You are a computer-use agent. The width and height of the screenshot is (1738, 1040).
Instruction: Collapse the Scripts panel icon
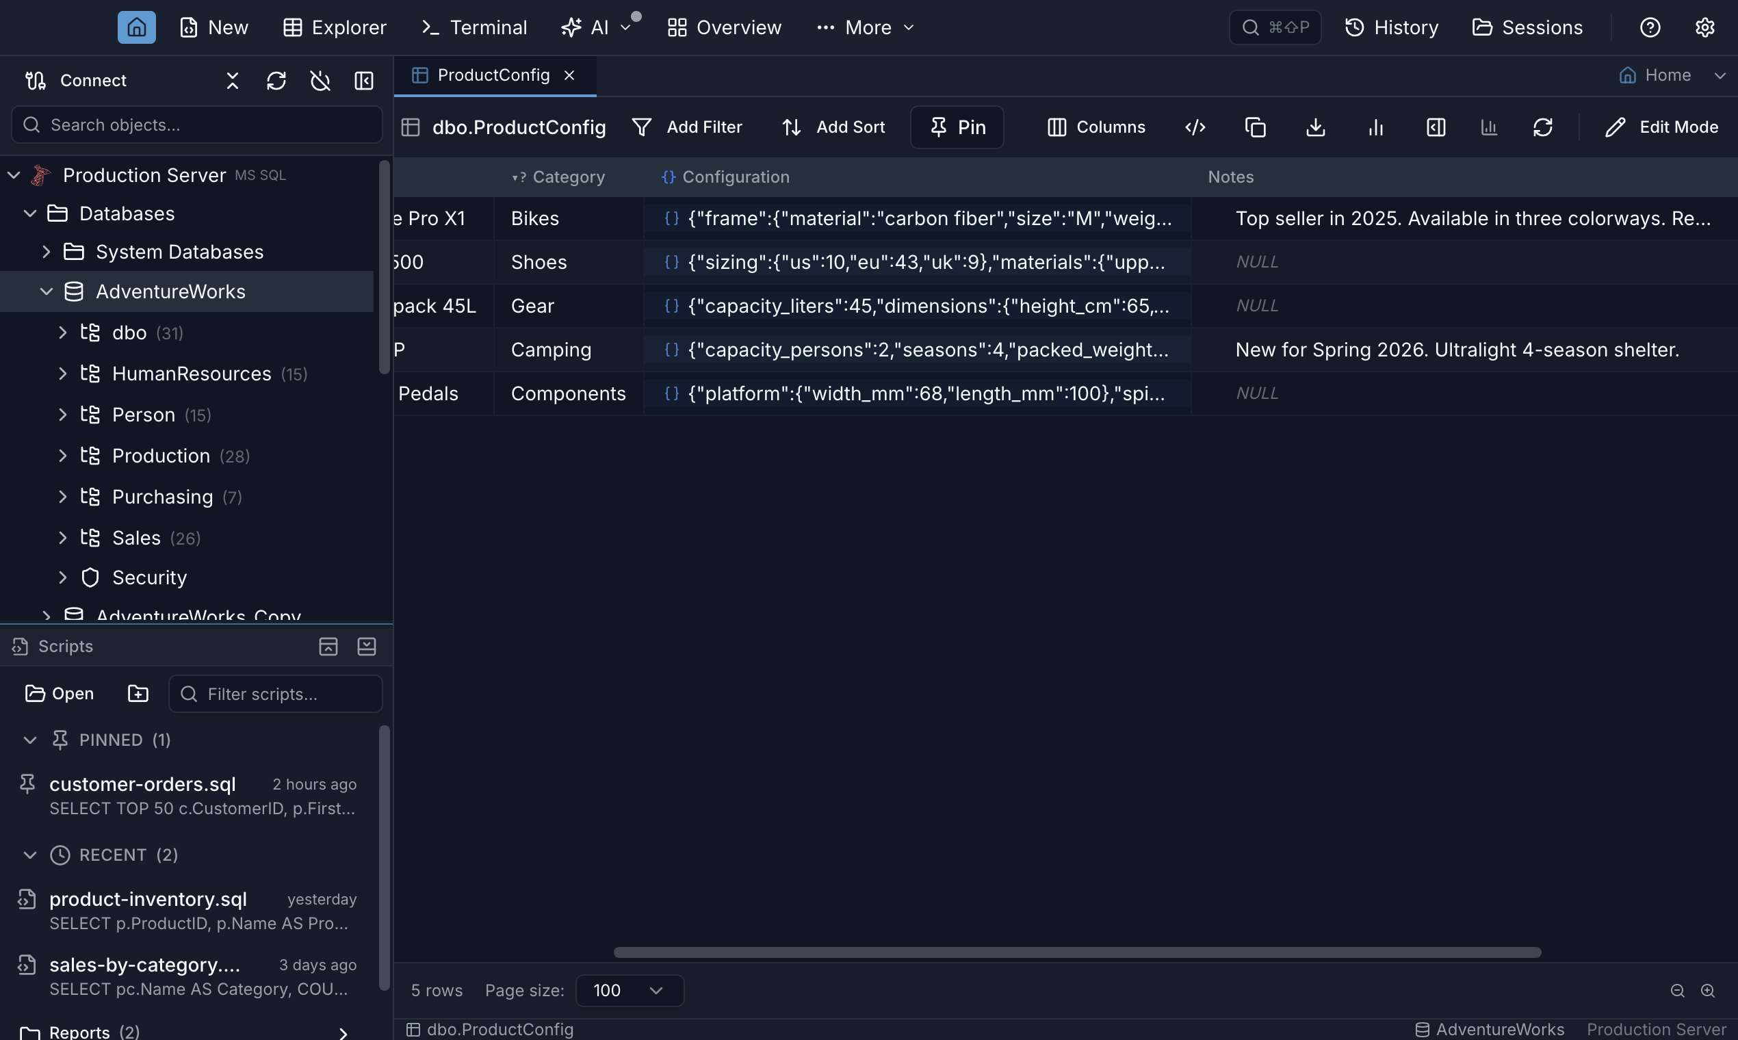click(367, 646)
